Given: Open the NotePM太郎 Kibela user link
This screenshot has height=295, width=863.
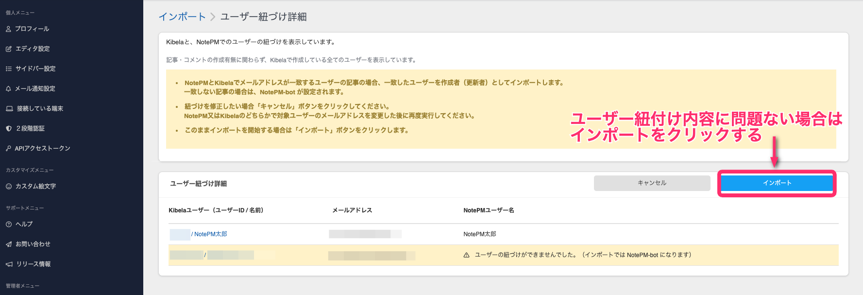Looking at the screenshot, I should [211, 234].
